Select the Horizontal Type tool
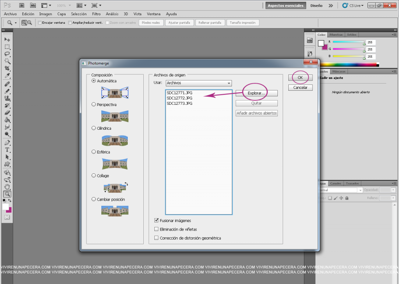Screen dimensions: 399x284 point(7,150)
